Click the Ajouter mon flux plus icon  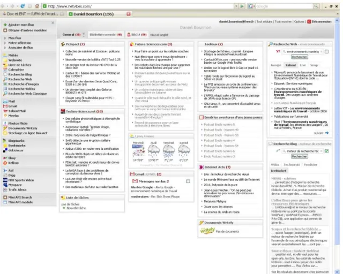point(5,25)
